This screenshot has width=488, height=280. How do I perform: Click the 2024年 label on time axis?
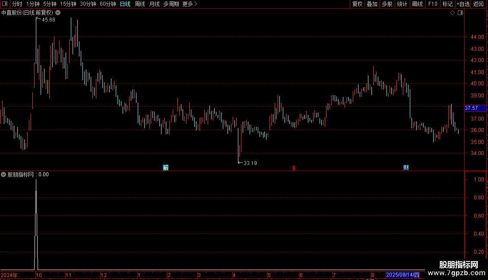click(x=9, y=275)
